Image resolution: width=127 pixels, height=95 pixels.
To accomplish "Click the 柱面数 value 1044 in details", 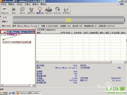I will click(75, 72).
